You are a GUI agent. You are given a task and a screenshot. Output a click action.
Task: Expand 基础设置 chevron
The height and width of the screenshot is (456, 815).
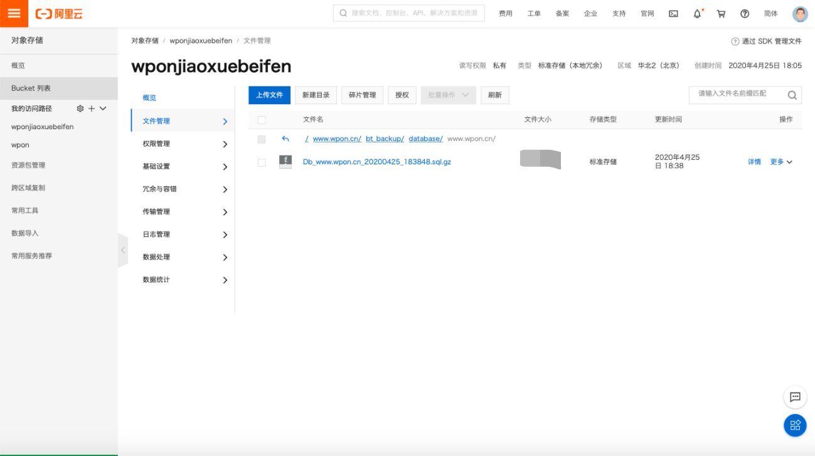pyautogui.click(x=225, y=167)
